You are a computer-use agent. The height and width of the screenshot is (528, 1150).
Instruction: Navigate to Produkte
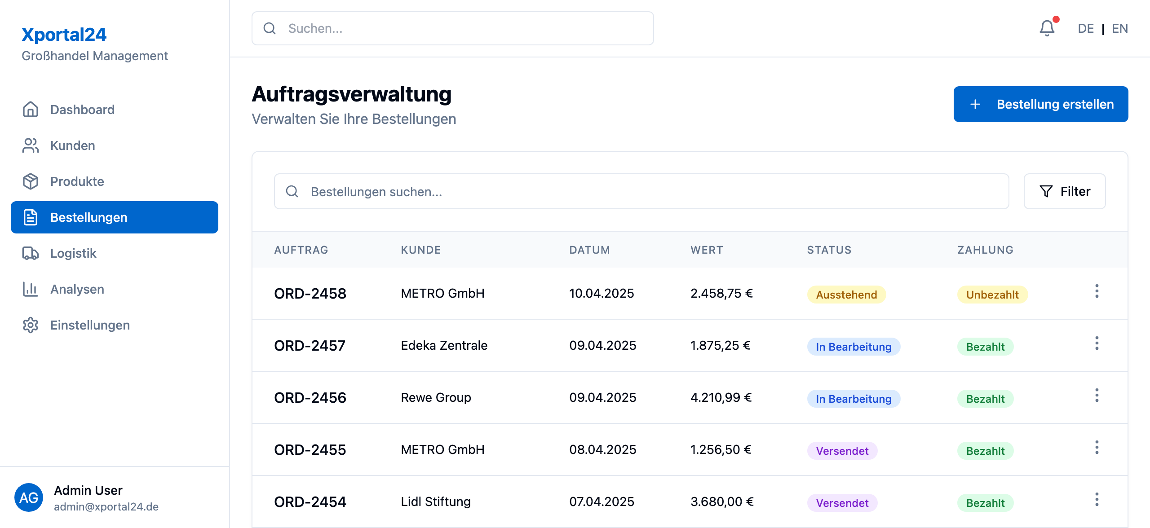click(115, 181)
